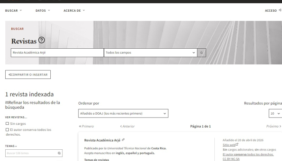
Task: Open the DATOS menu
Action: pos(43,10)
